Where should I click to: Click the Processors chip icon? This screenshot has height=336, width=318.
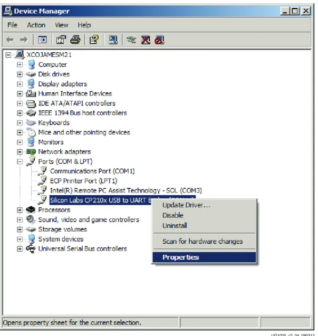(x=31, y=210)
